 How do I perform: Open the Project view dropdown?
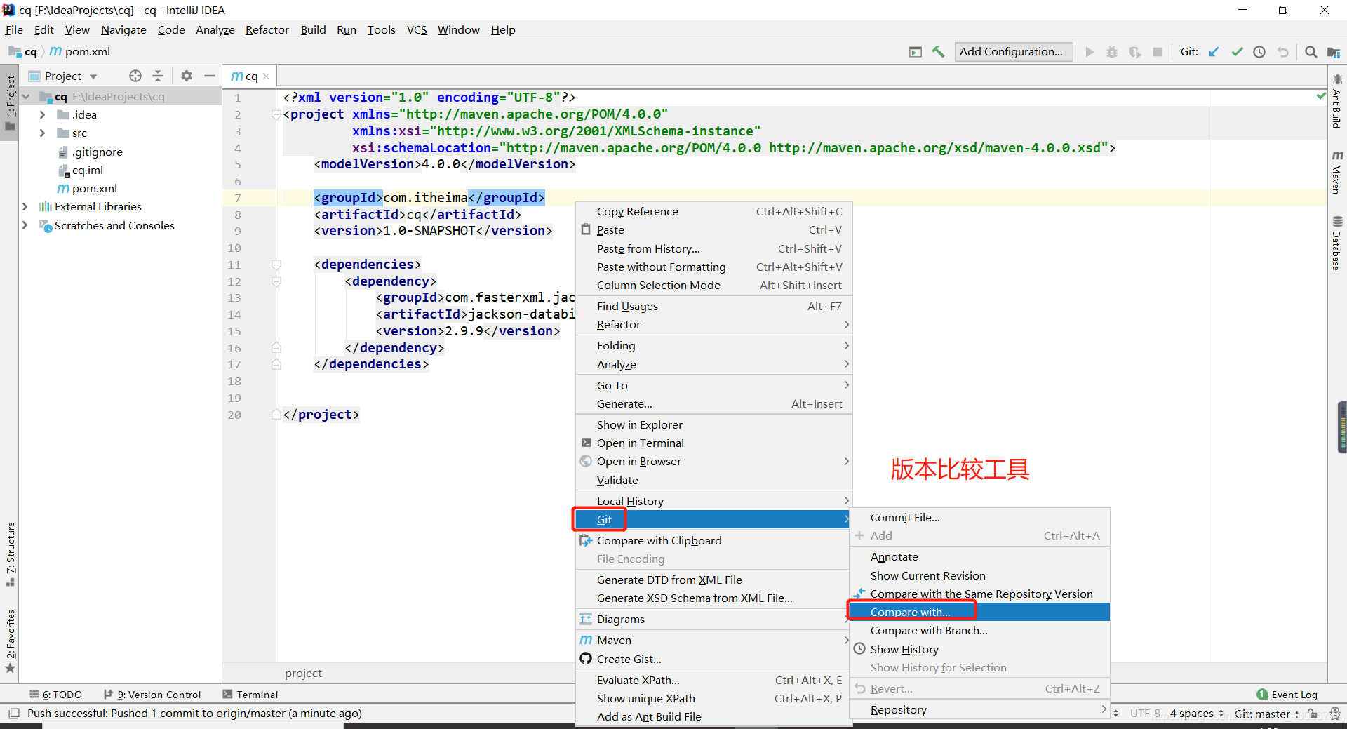[x=93, y=76]
